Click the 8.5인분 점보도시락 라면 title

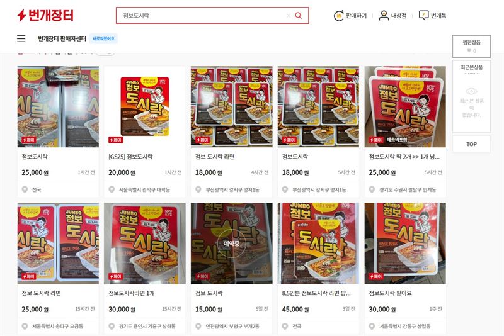[x=316, y=293]
